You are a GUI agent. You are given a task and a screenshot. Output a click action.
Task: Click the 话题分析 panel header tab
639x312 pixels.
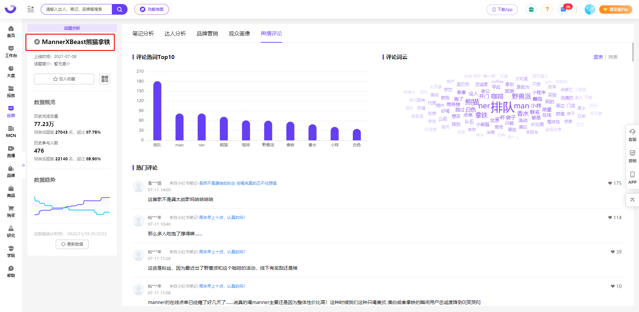pos(72,28)
